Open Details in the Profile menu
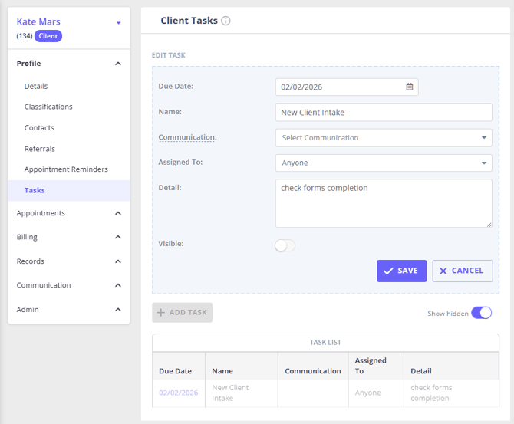Viewport: 514px width, 424px height. (x=36, y=87)
